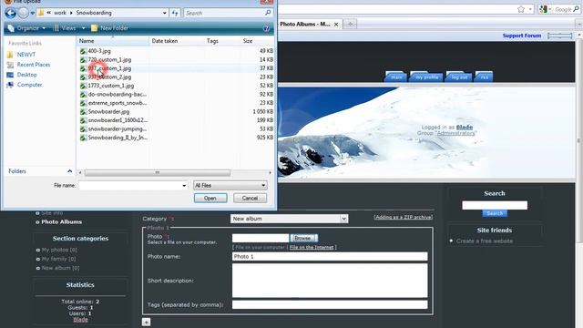The width and height of the screenshot is (583, 328).
Task: Open the Organize menu
Action: pos(26,28)
